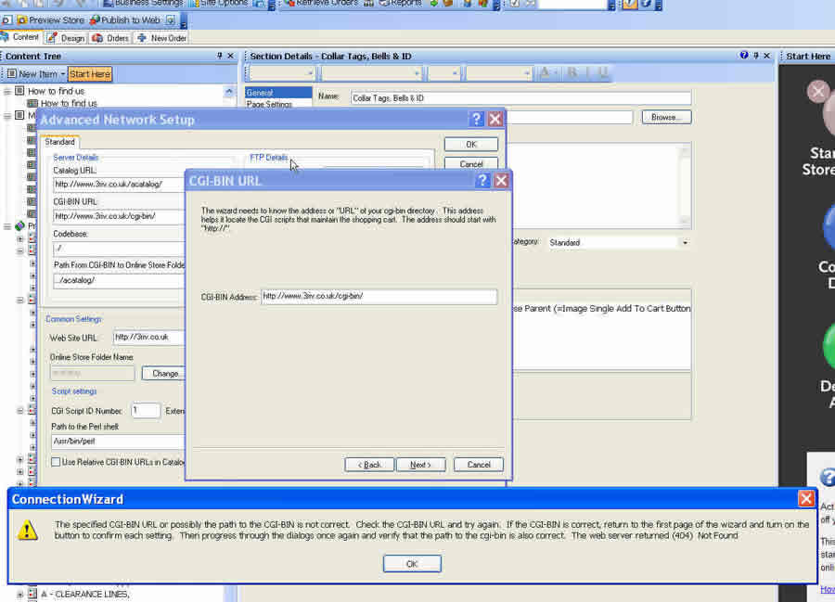The image size is (835, 602).
Task: Open the Standard category dropdown
Action: [685, 243]
